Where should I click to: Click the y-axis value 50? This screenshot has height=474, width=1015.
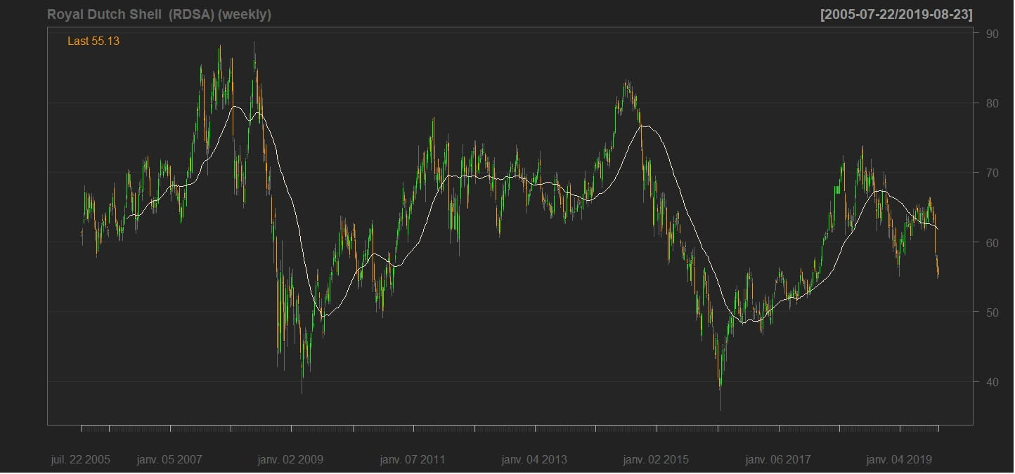993,312
